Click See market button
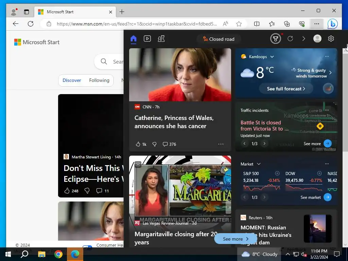Image resolution: width=348 pixels, height=261 pixels. (316, 197)
